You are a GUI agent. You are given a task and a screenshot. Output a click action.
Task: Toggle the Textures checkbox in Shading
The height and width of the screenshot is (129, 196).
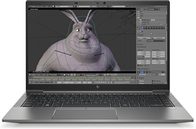pos(138,81)
